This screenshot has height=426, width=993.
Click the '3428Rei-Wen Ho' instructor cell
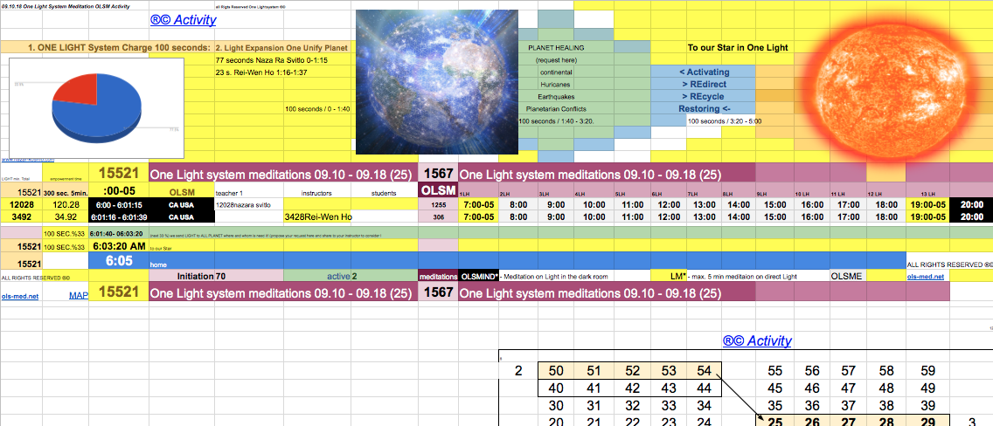click(317, 216)
